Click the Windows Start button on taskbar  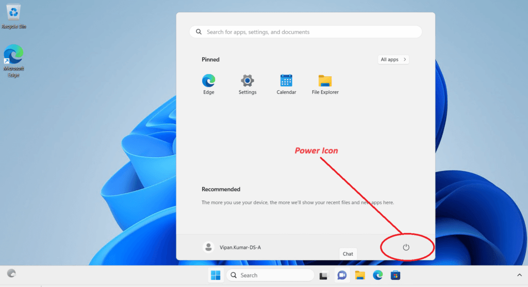[x=216, y=275]
